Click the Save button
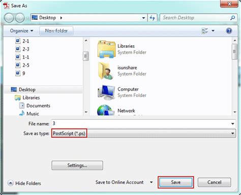 [x=176, y=182]
